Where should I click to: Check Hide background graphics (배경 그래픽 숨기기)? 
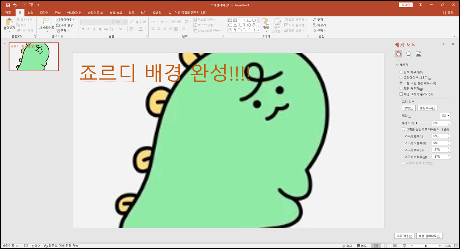click(x=401, y=94)
